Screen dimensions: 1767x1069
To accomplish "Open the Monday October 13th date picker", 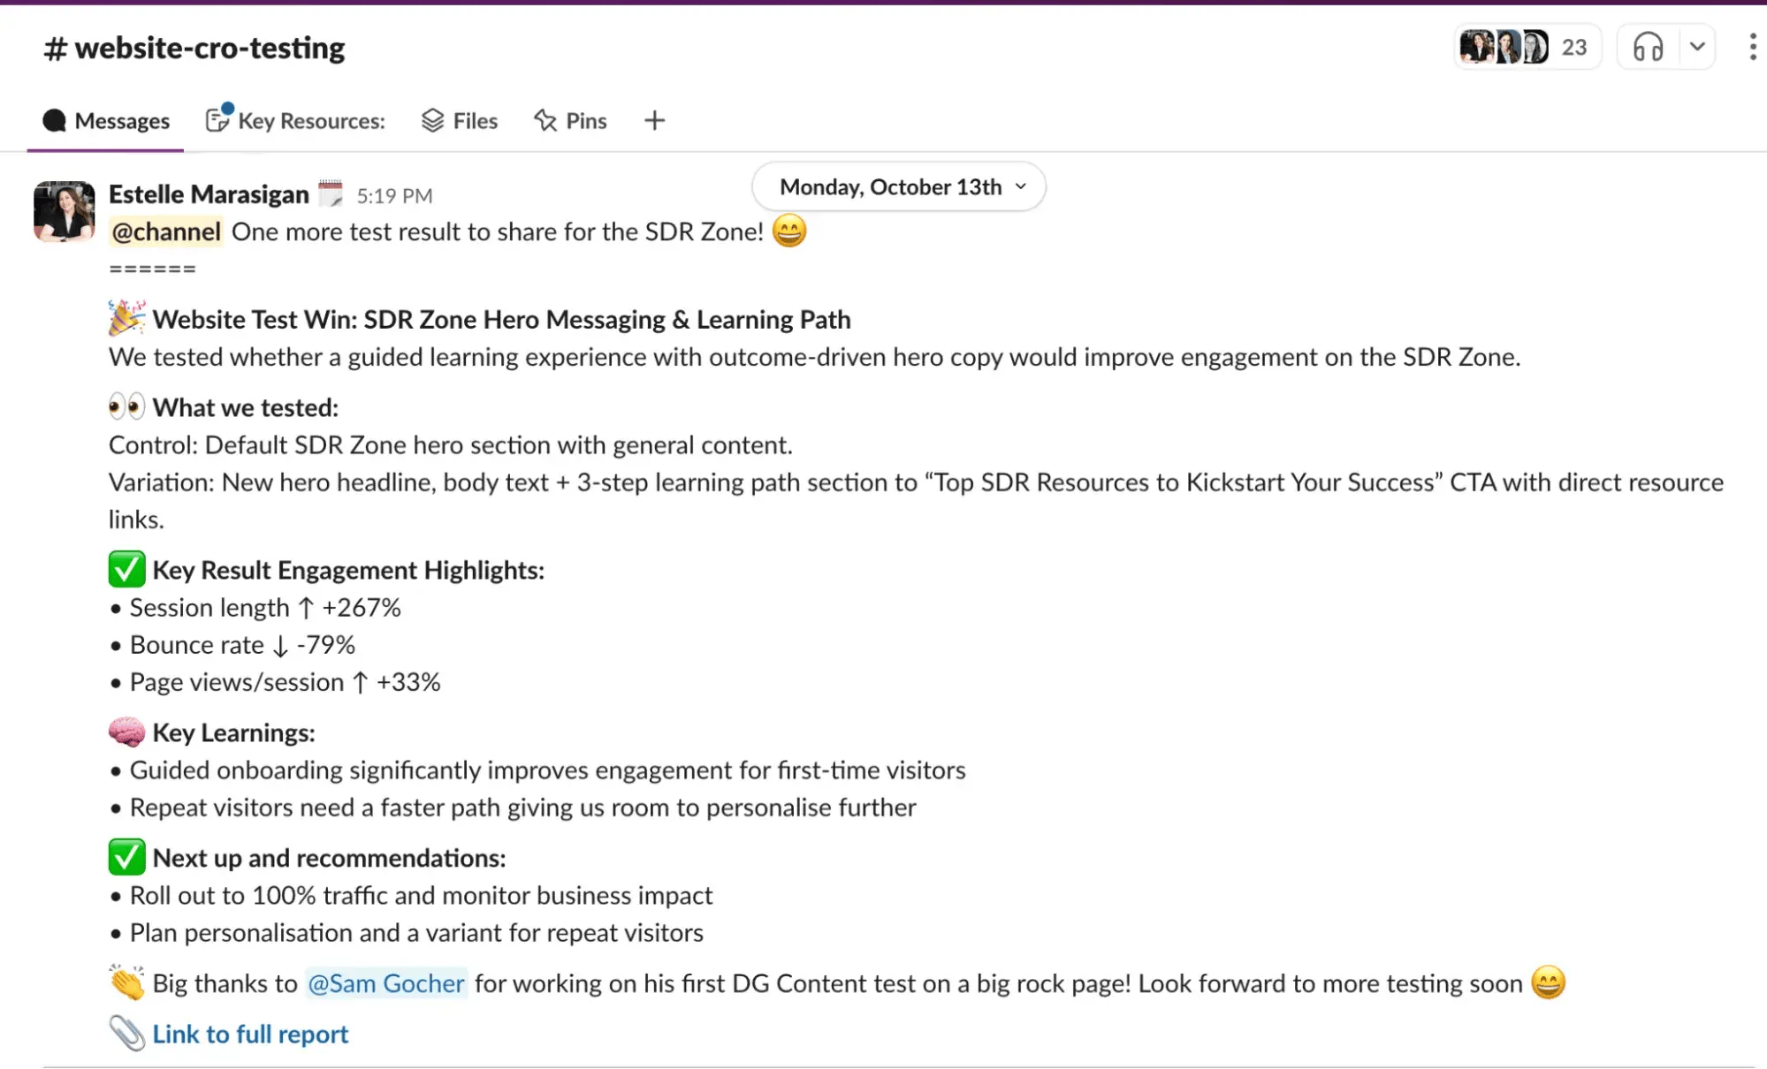I will (x=897, y=186).
